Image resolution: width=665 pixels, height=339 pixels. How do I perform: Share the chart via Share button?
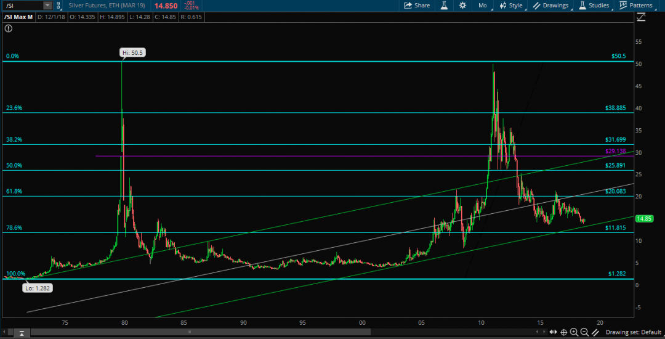pyautogui.click(x=416, y=6)
